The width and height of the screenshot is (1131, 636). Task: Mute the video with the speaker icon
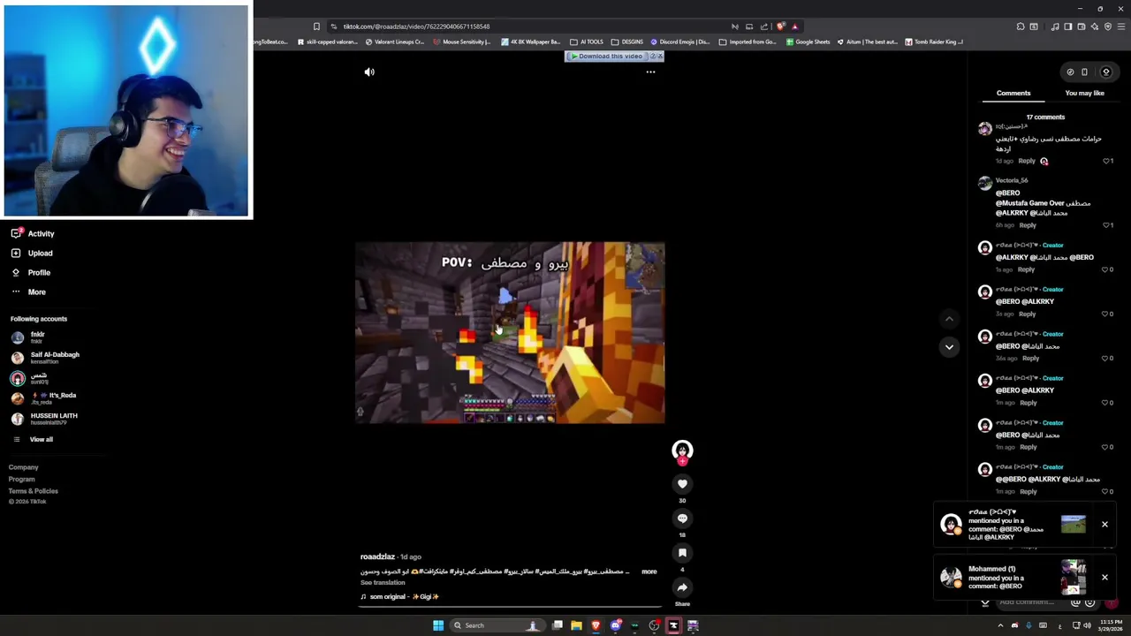click(x=369, y=72)
